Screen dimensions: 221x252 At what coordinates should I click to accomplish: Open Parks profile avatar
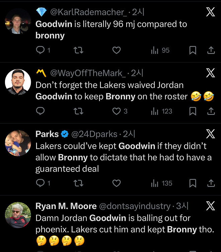point(18,143)
